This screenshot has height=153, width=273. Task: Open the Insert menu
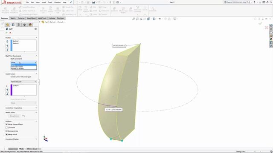(44, 2)
